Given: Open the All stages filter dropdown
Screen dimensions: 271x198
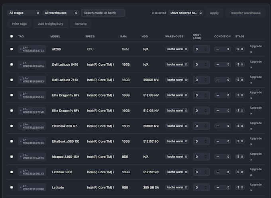Looking at the screenshot, I should coord(24,13).
